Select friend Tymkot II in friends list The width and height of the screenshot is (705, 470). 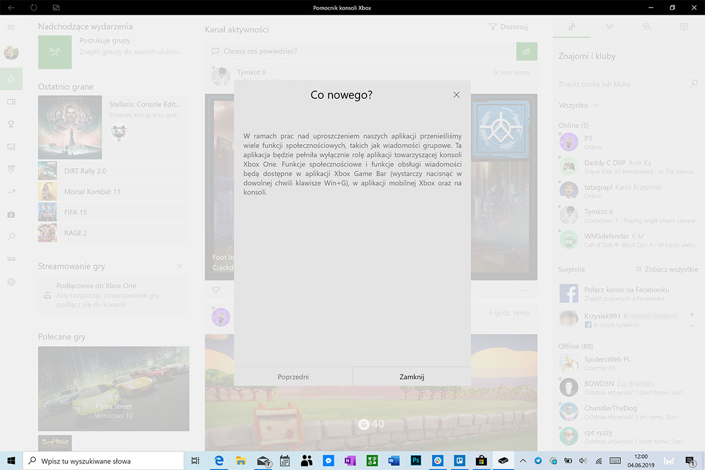[628, 216]
